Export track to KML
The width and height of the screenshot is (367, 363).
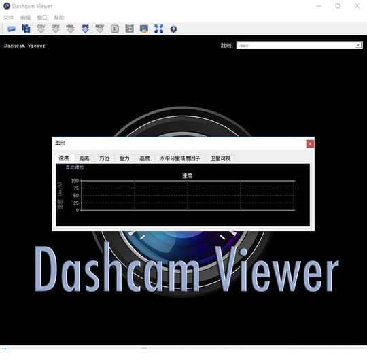click(70, 29)
